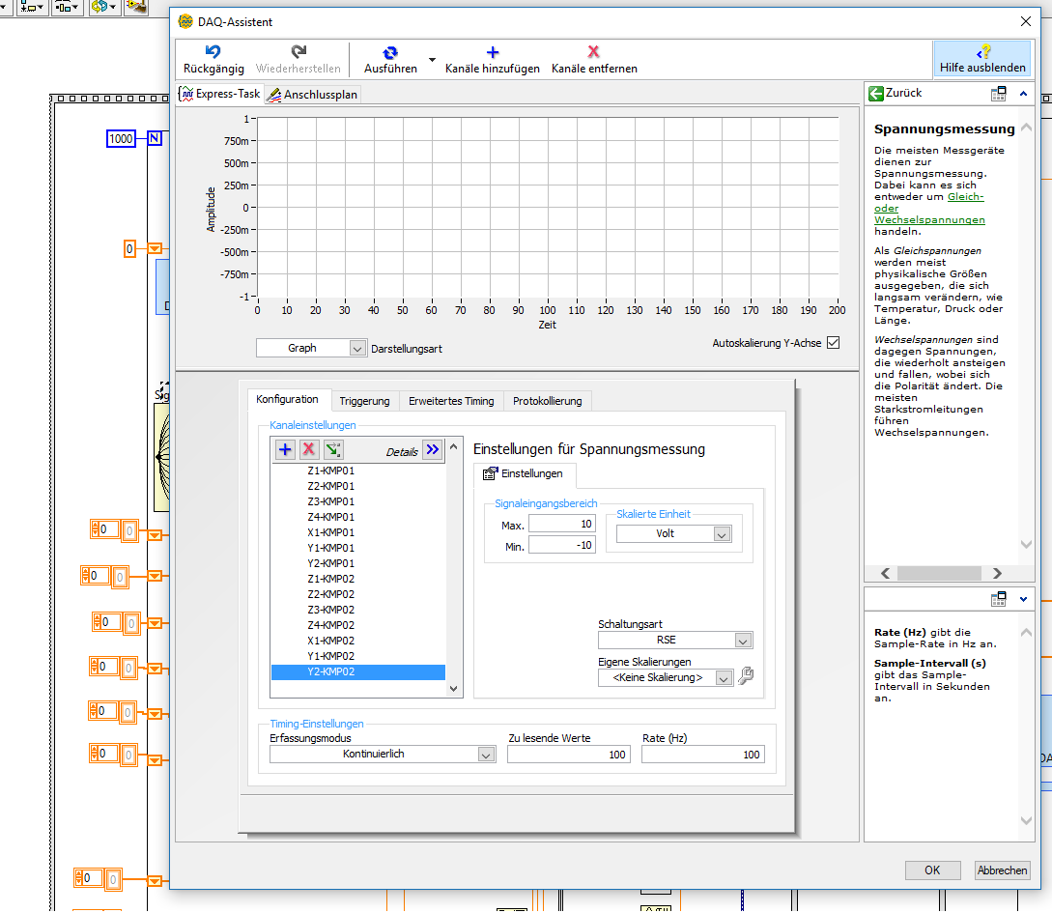
Task: Open the Skalierte Einheit Volt dropdown
Action: point(721,533)
